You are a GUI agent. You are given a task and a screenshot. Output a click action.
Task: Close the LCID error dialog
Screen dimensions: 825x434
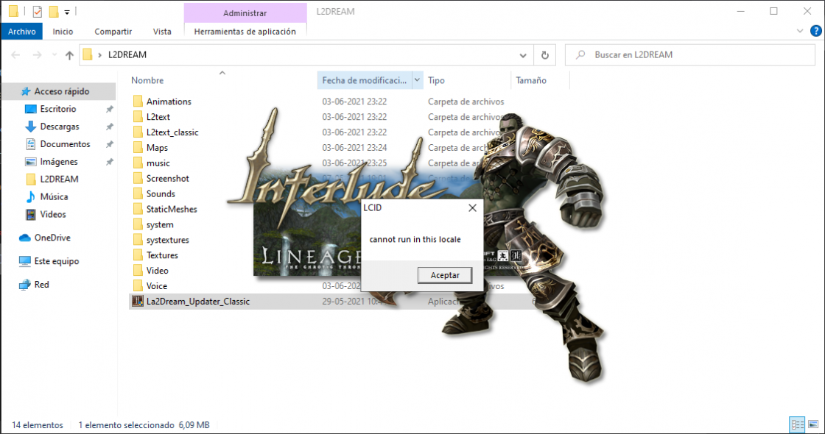click(x=472, y=208)
